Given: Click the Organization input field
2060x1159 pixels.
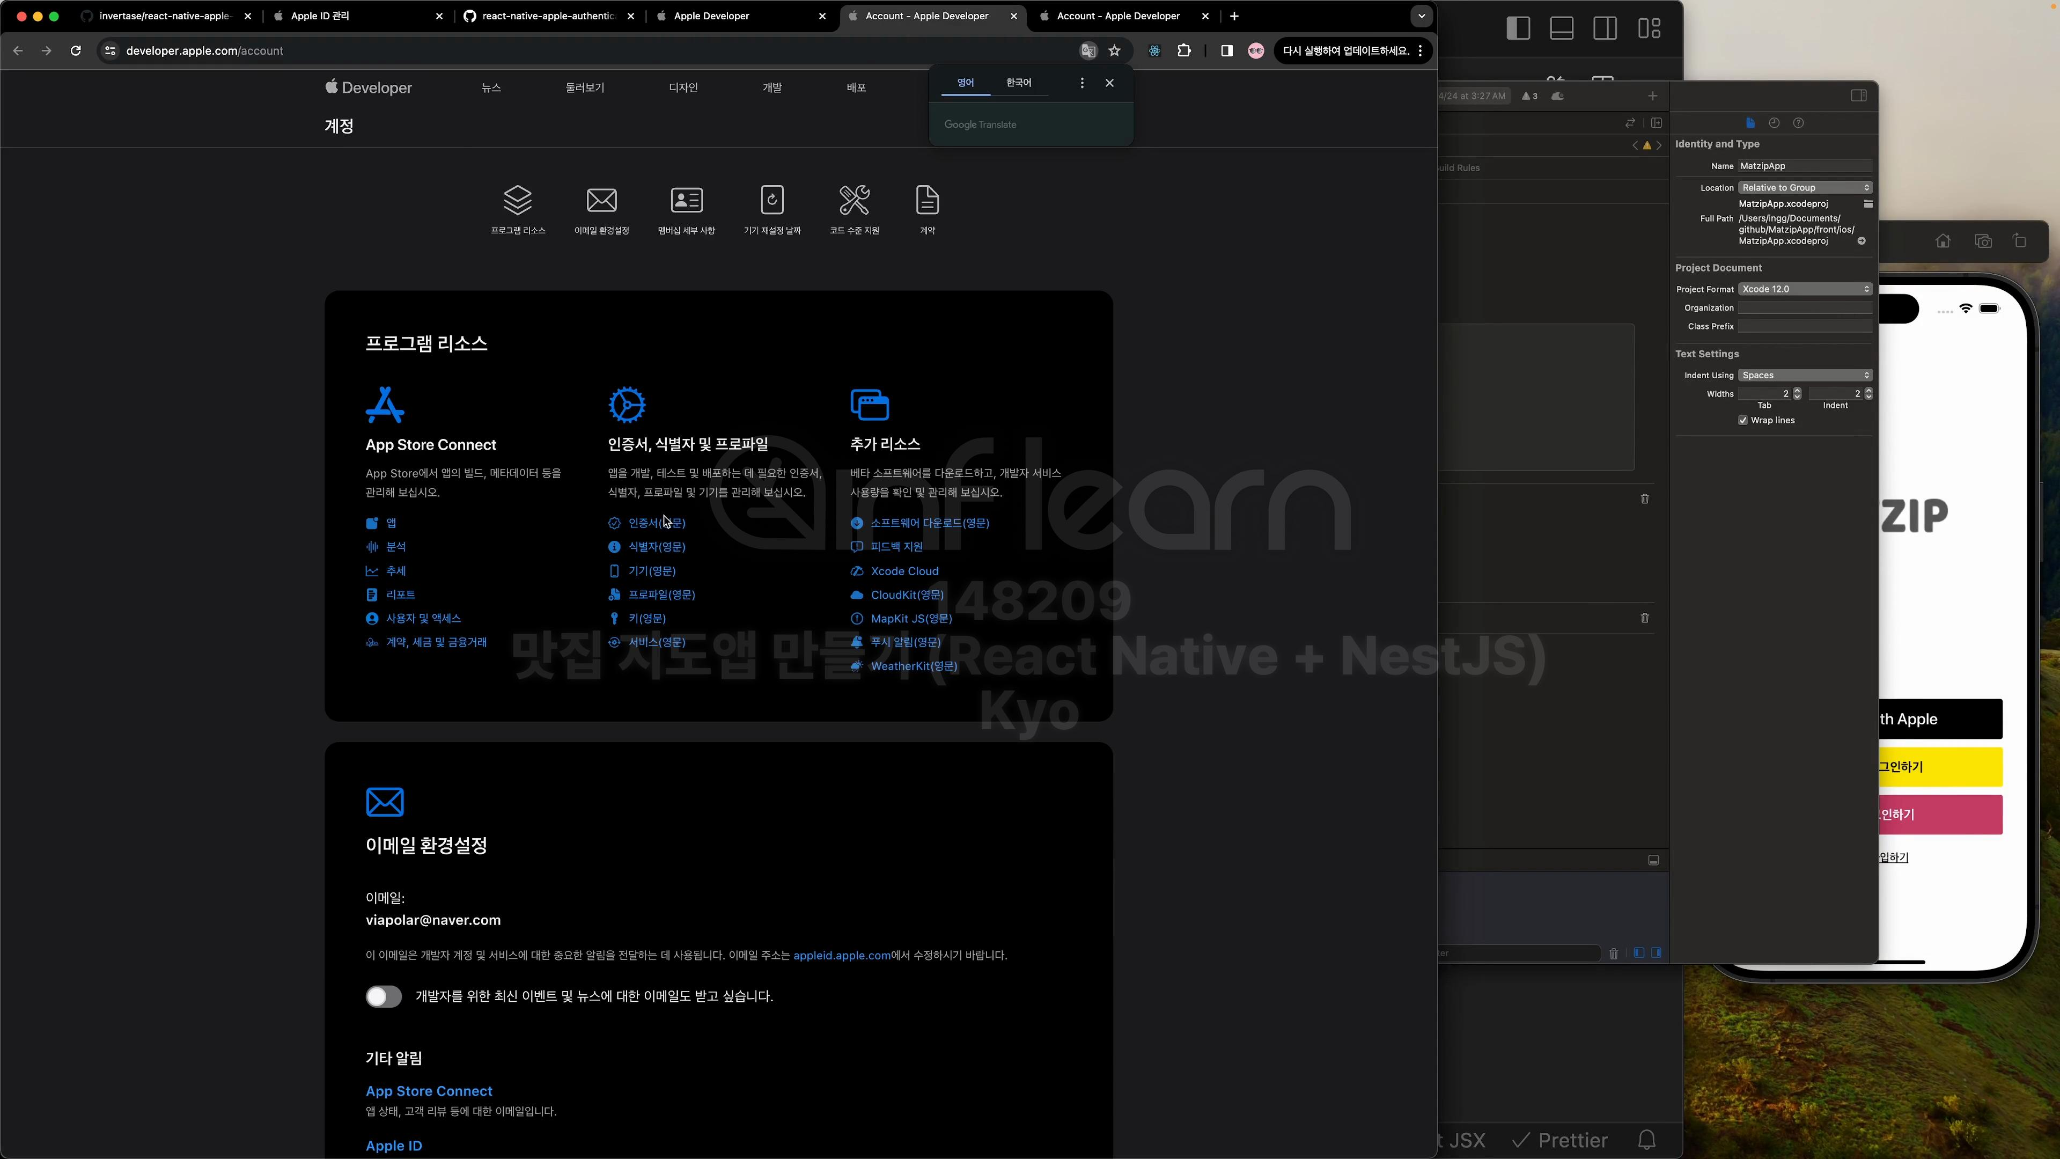Looking at the screenshot, I should tap(1805, 308).
